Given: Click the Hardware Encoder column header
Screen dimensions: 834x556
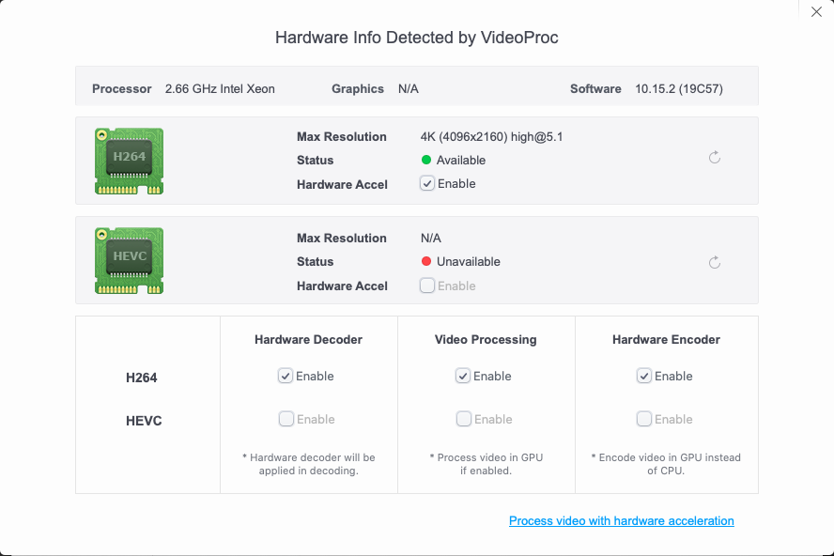Looking at the screenshot, I should pyautogui.click(x=666, y=339).
